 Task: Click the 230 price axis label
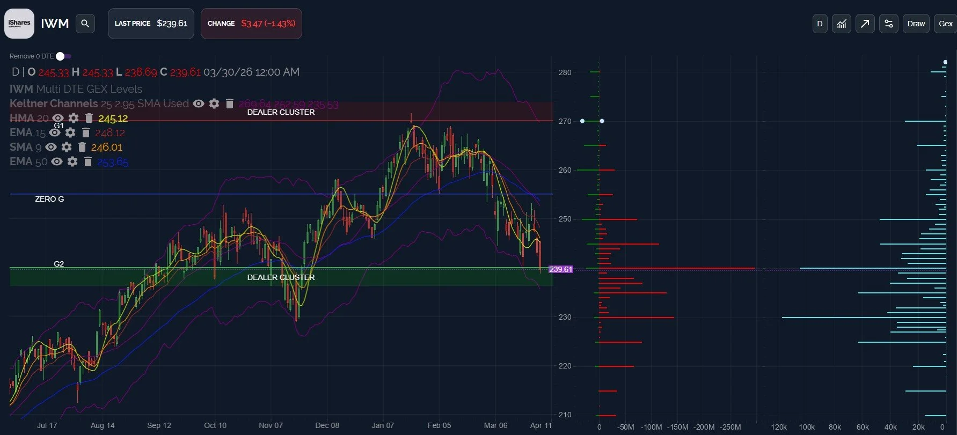point(565,317)
